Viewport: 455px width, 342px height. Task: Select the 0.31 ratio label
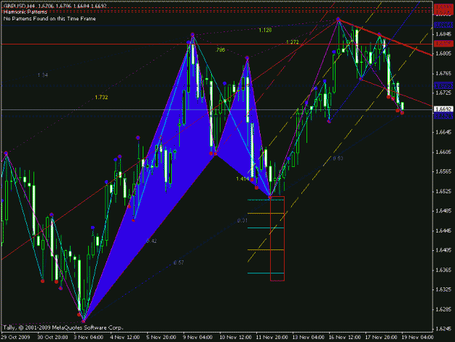pos(242,220)
